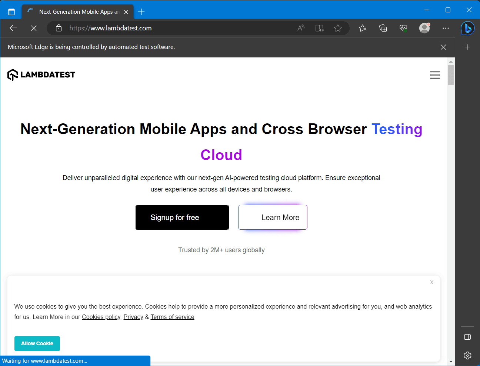Toggle the sidebar split screen panel

(x=467, y=337)
